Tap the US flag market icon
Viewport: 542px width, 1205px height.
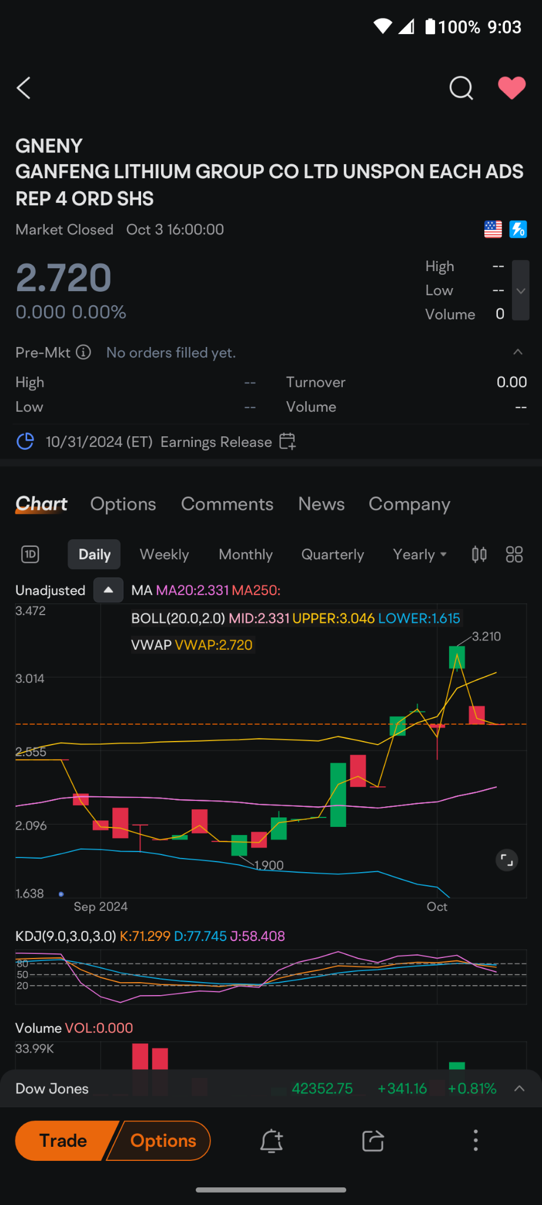click(x=493, y=229)
